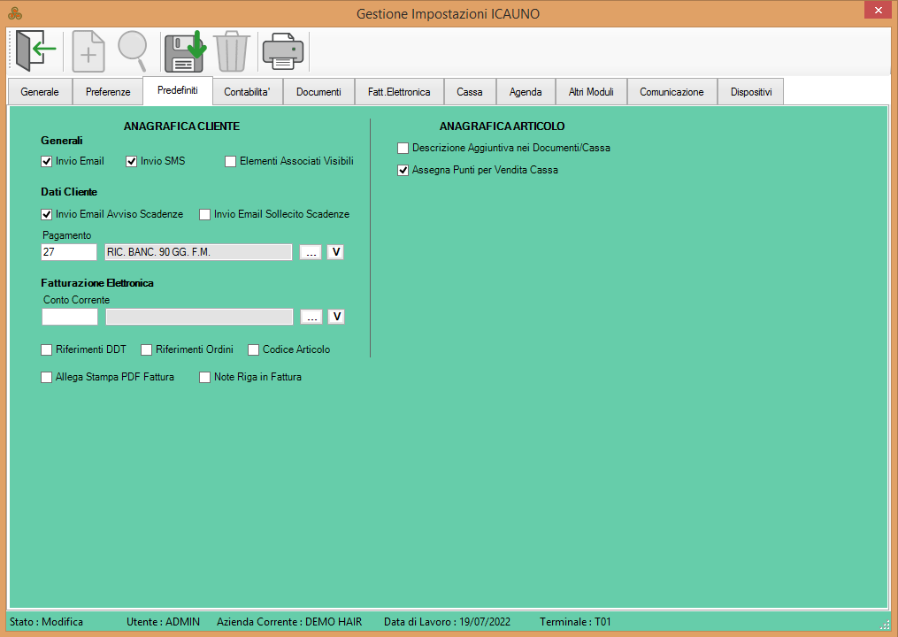The height and width of the screenshot is (637, 898).
Task: Click the V button beside Pagamento
Action: (335, 252)
